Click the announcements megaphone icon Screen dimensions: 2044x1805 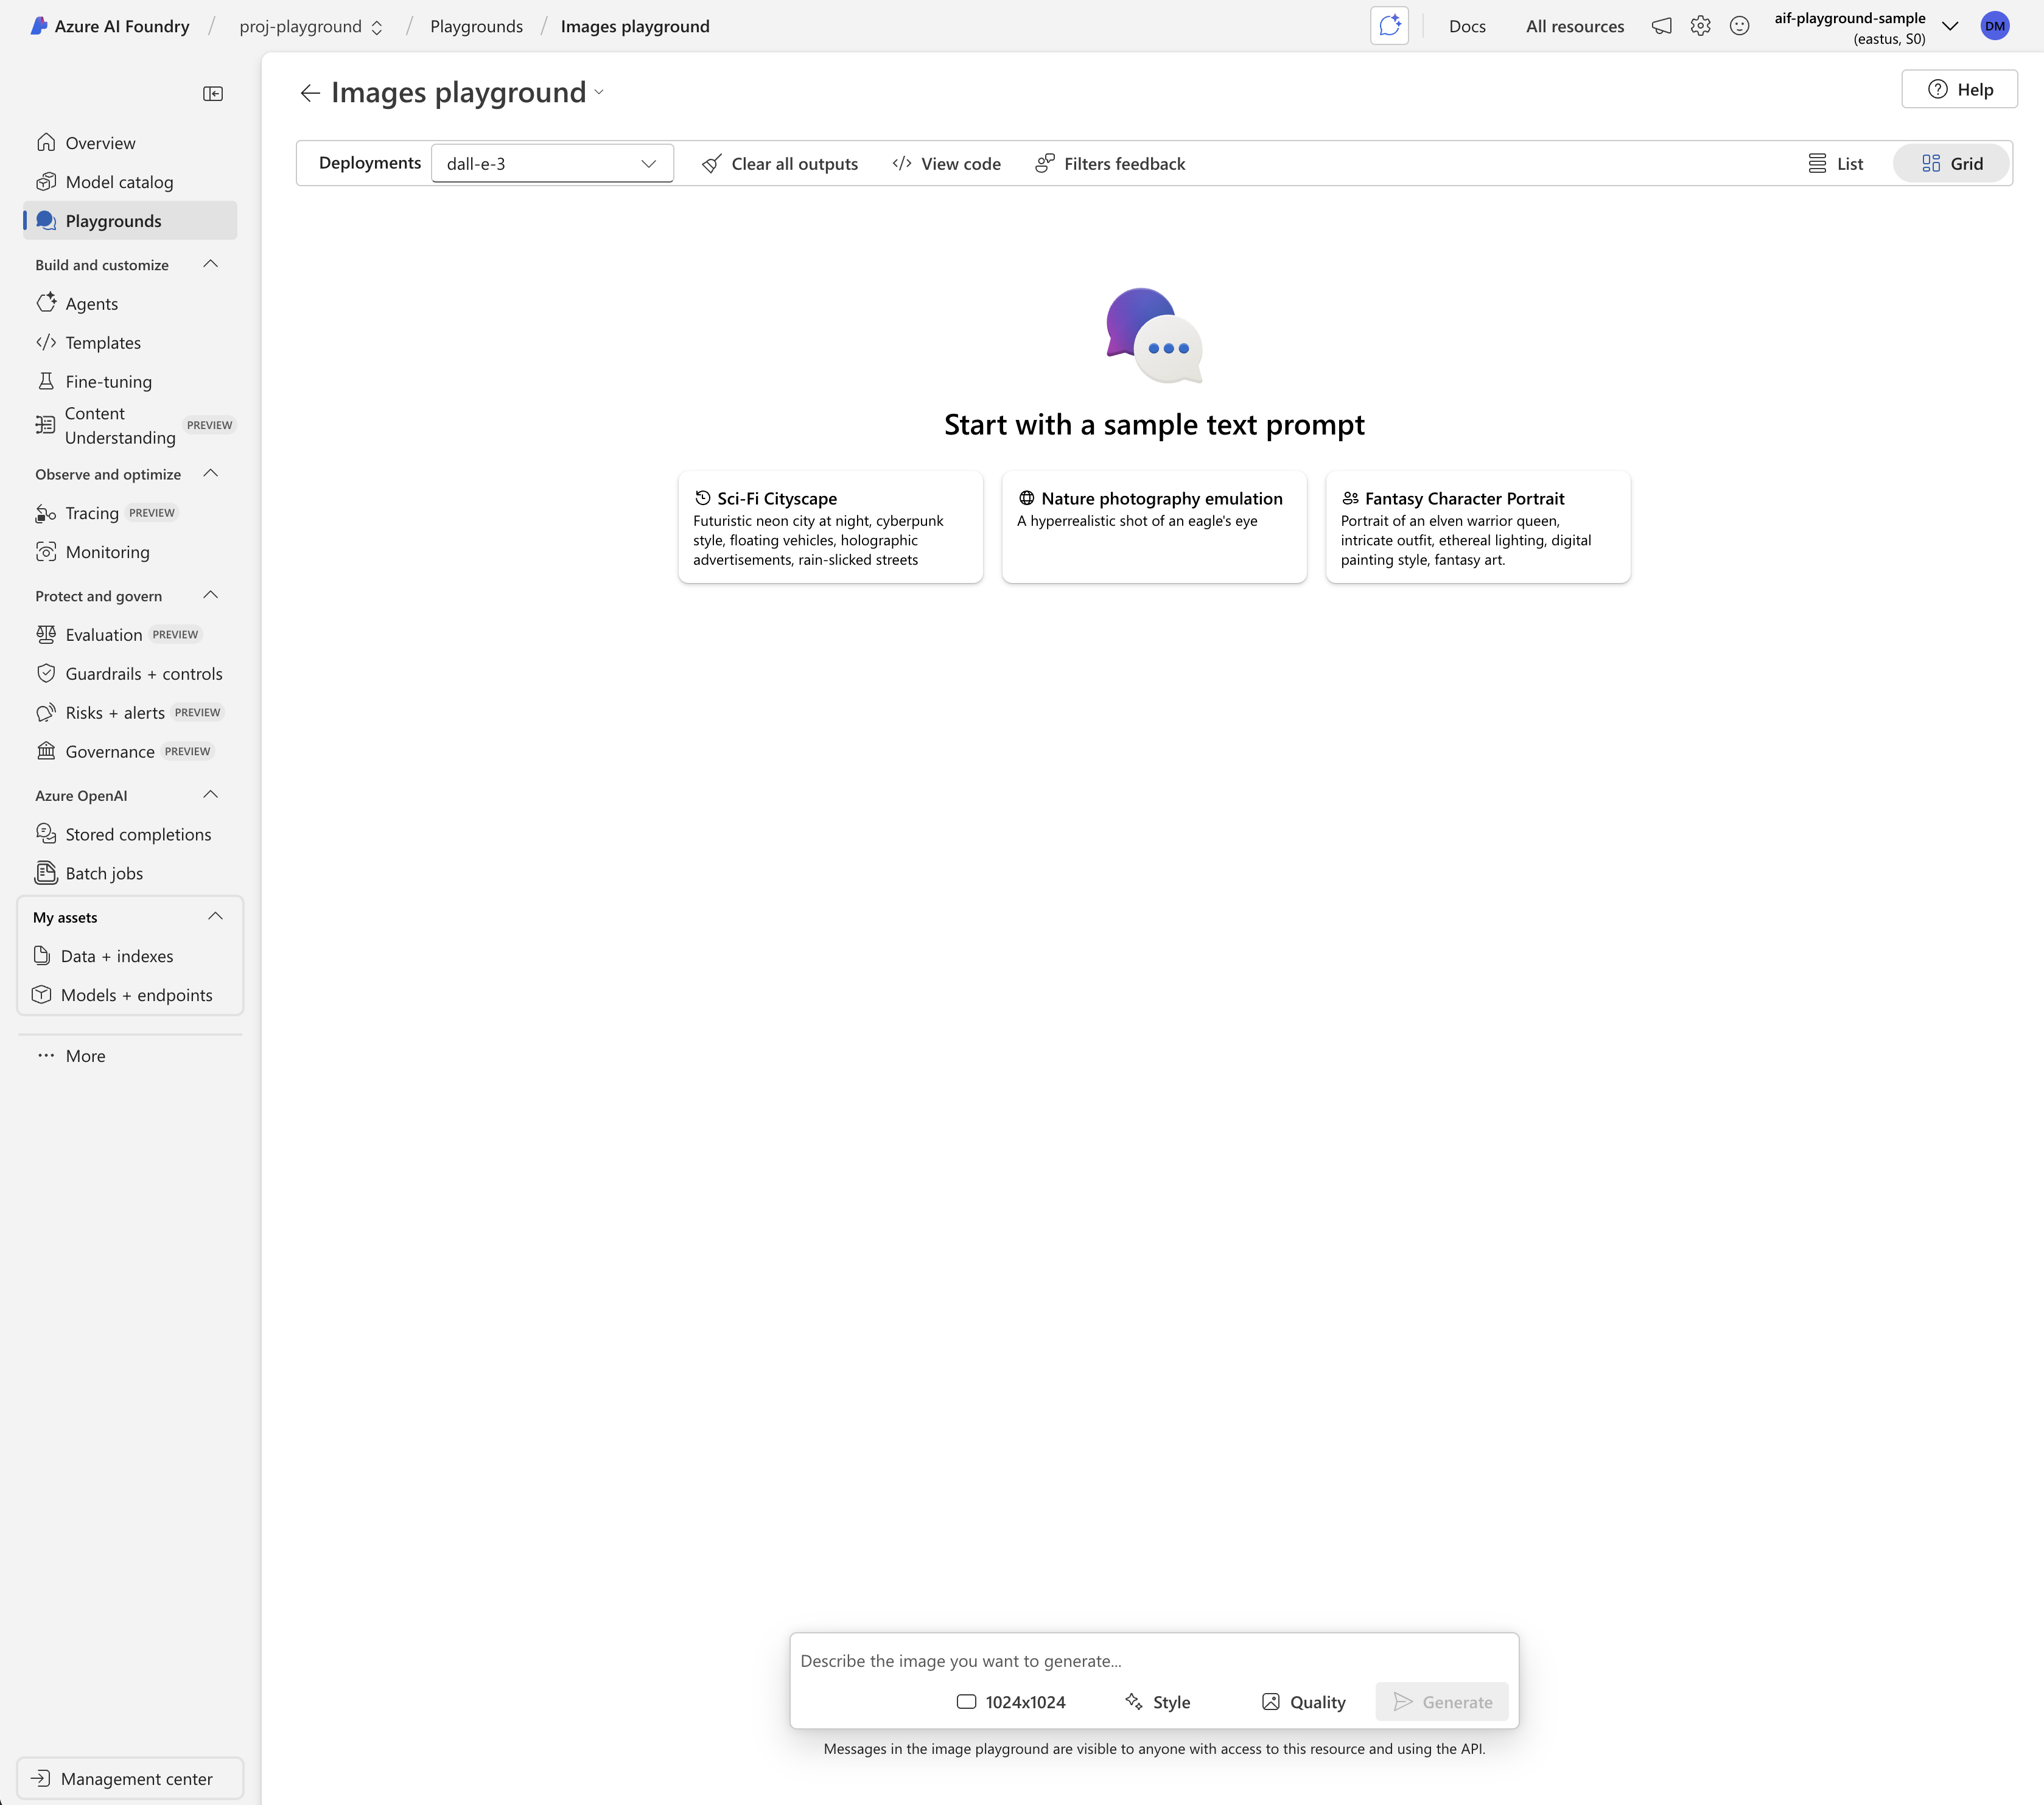[x=1661, y=26]
